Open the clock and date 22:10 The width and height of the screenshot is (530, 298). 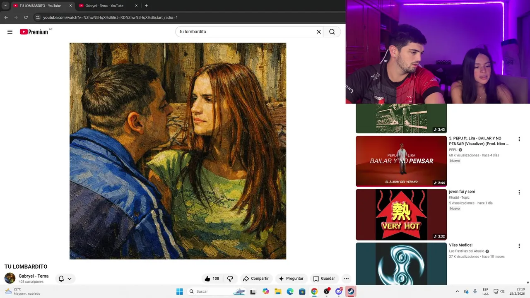[517, 291]
